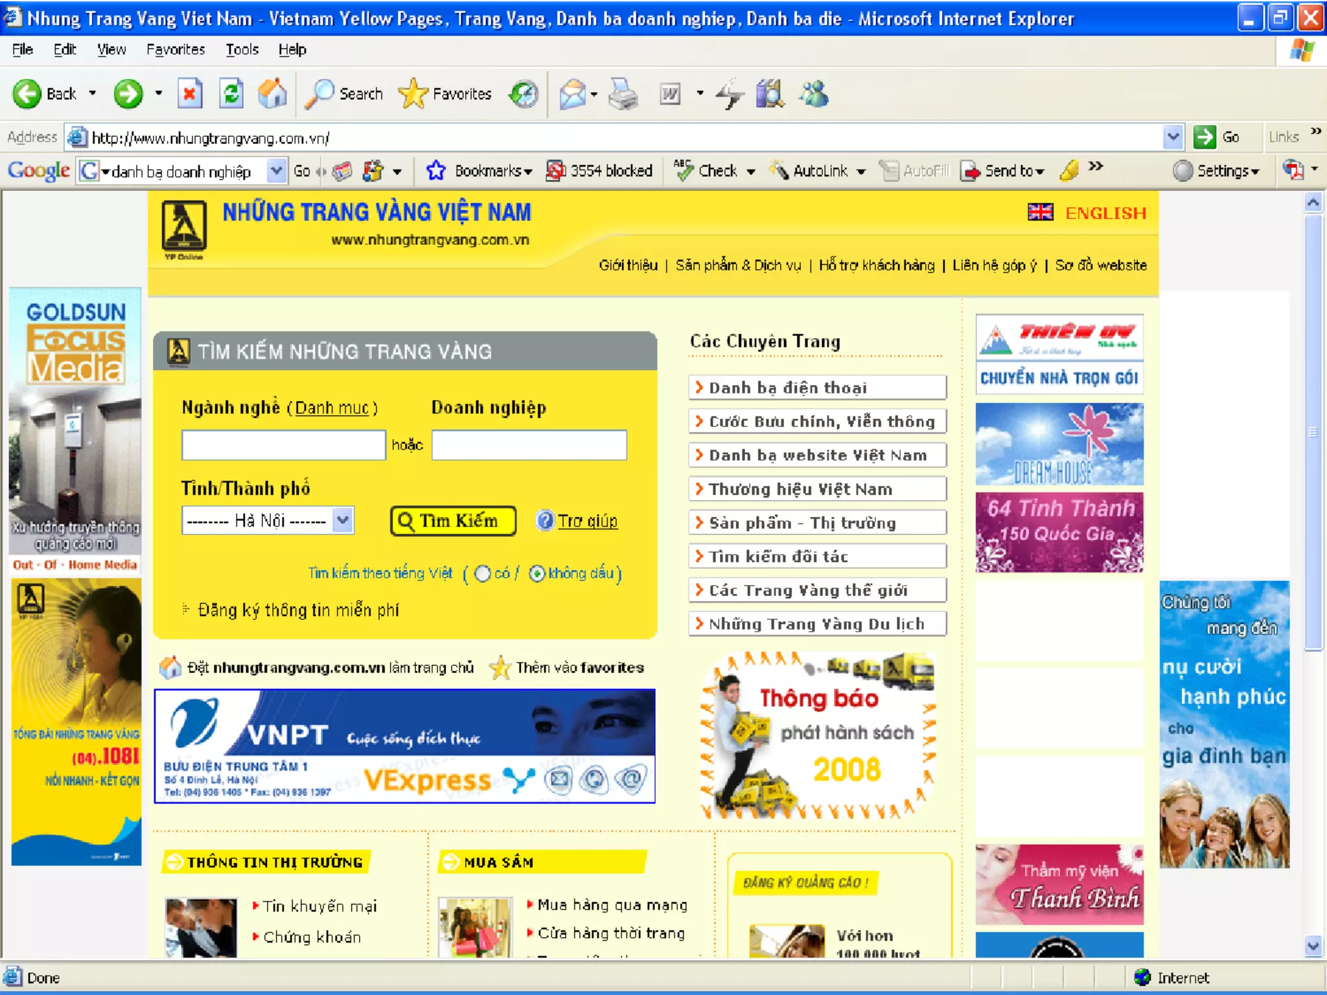Open the address bar URL dropdown

point(1173,137)
